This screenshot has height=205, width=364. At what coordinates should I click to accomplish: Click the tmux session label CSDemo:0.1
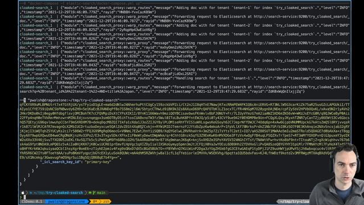pyautogui.click(x=32, y=202)
